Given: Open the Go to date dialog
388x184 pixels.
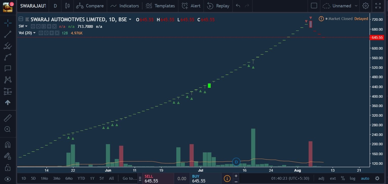Looking at the screenshot, I should pos(130,178).
